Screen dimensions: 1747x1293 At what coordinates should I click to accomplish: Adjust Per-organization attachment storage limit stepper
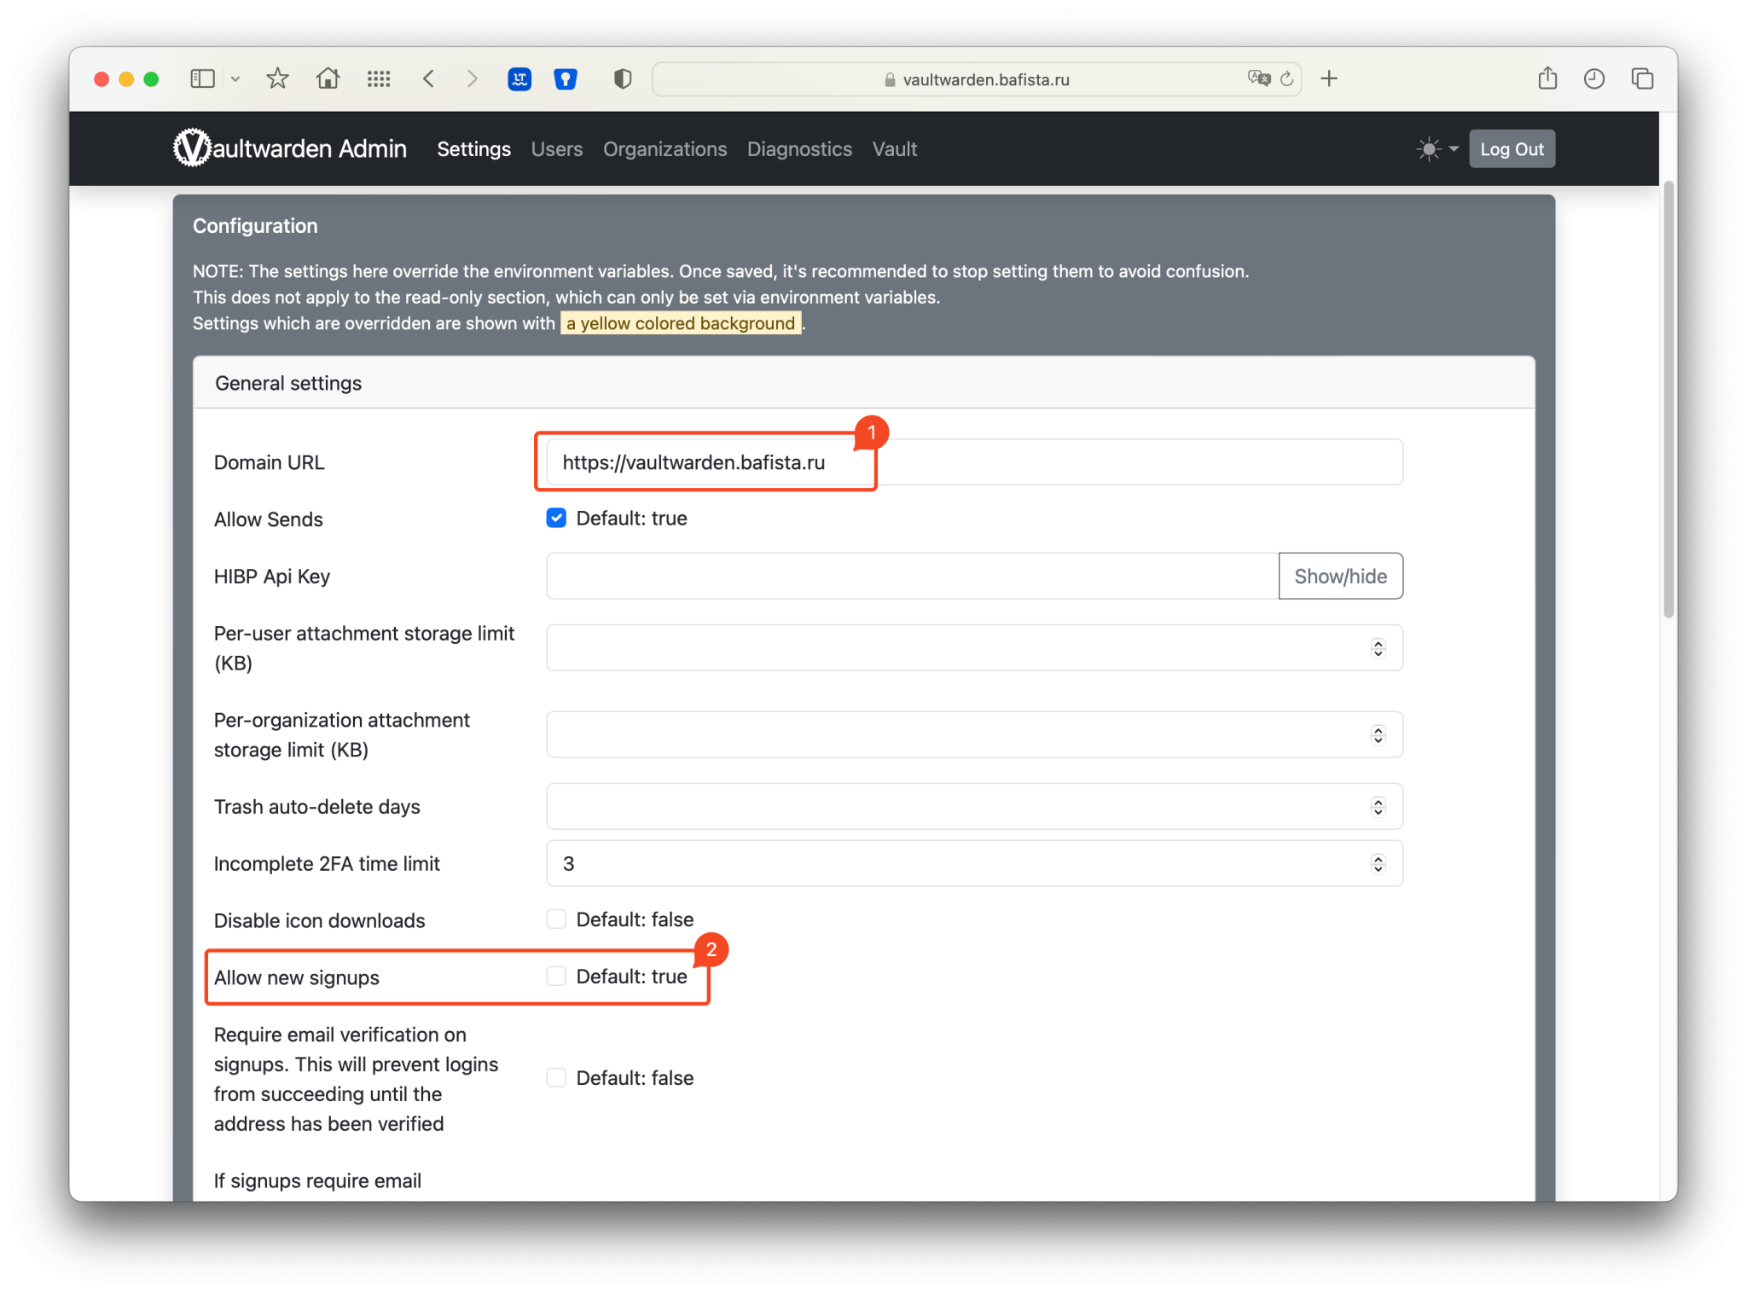click(1378, 734)
